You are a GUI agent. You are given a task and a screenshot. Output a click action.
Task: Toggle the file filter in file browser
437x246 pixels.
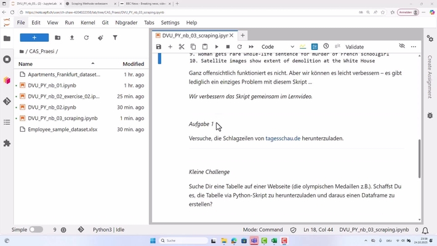point(115,38)
